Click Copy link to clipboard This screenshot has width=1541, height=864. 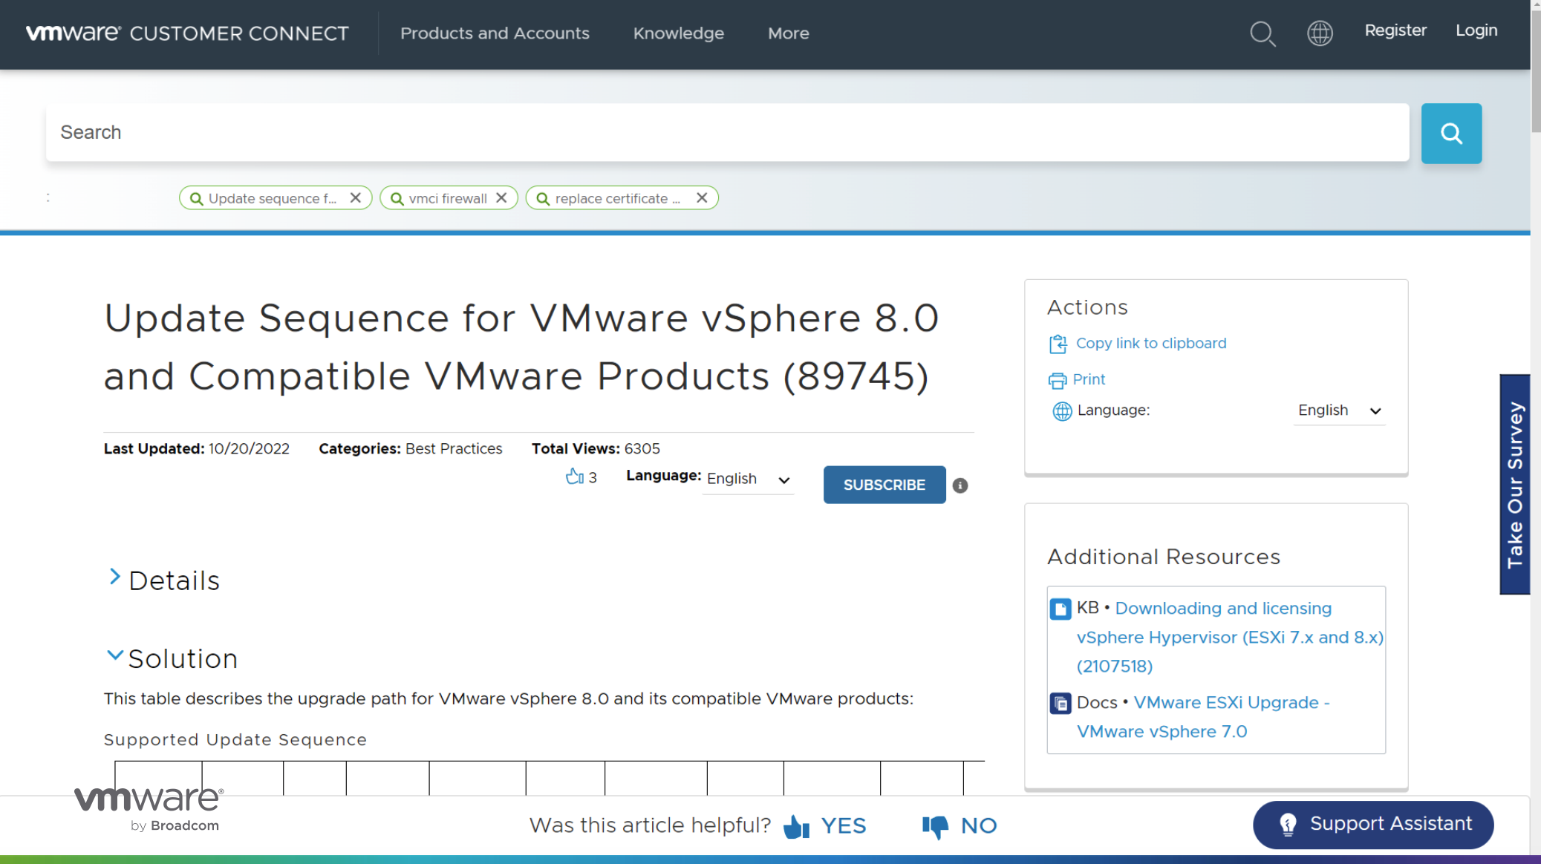pos(1150,344)
